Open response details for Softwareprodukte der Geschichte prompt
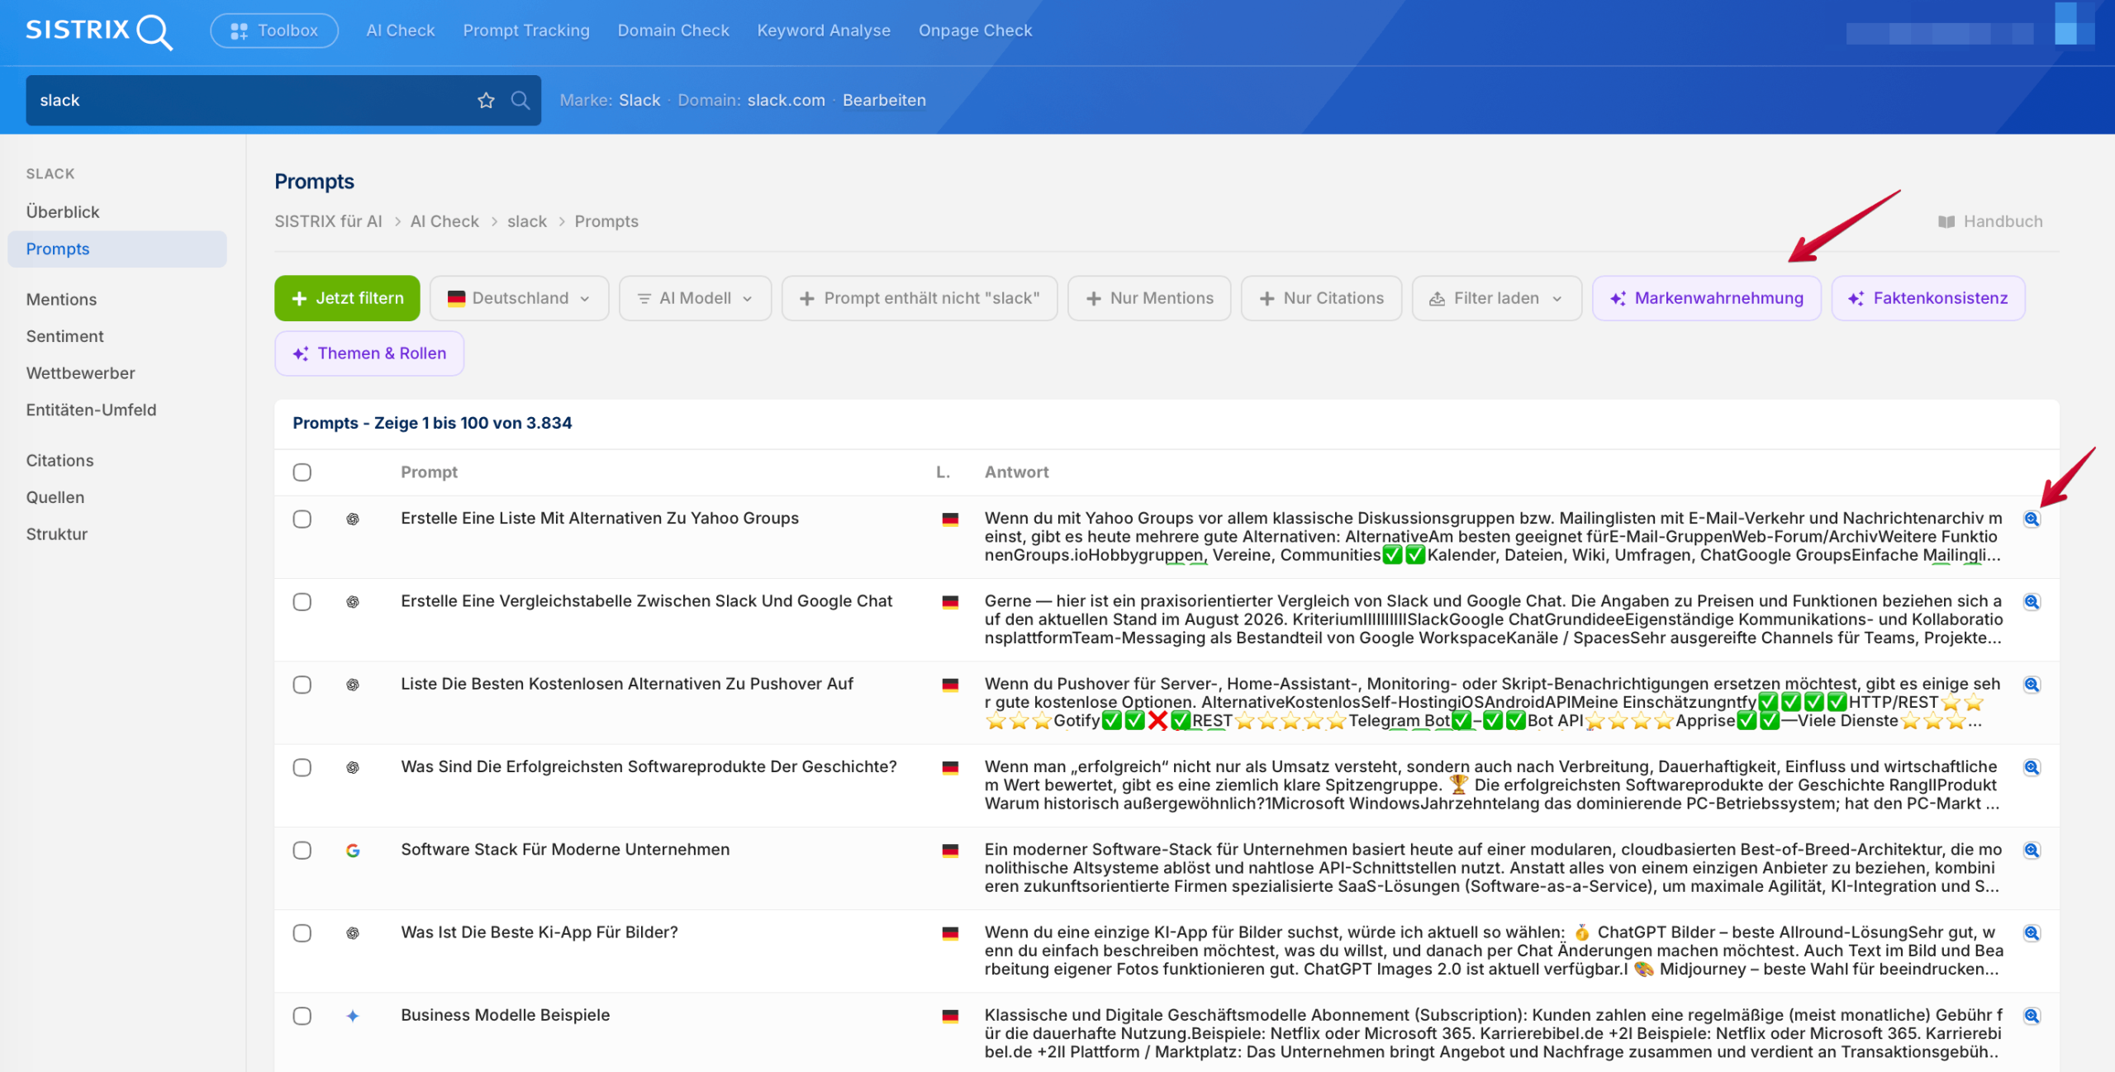Screen dimensions: 2115x1072 (2032, 767)
